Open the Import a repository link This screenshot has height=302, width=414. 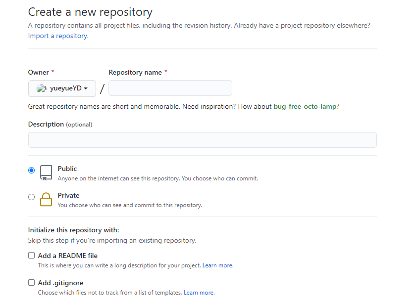58,36
